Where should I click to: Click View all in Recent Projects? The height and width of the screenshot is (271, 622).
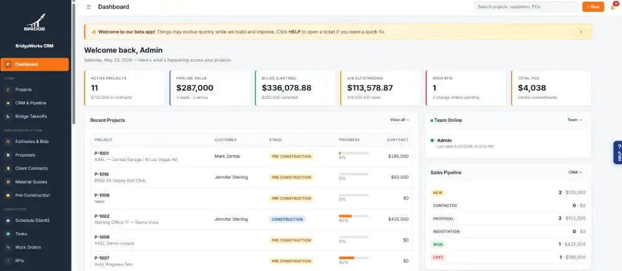pos(399,120)
